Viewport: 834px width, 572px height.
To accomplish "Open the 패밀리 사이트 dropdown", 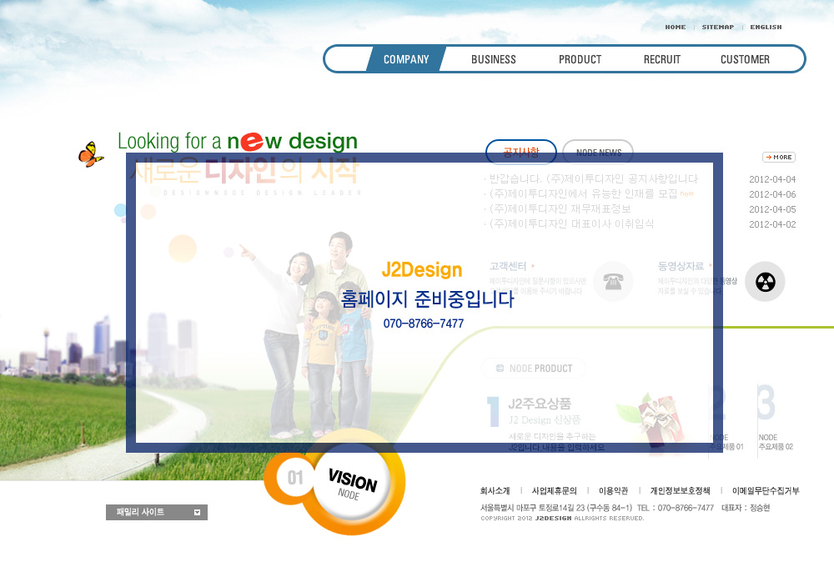I will 157,512.
